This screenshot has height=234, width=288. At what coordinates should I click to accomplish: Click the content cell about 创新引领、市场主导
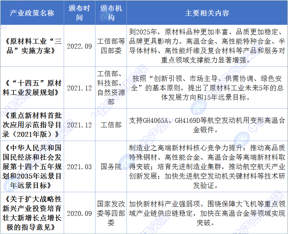coord(207,88)
